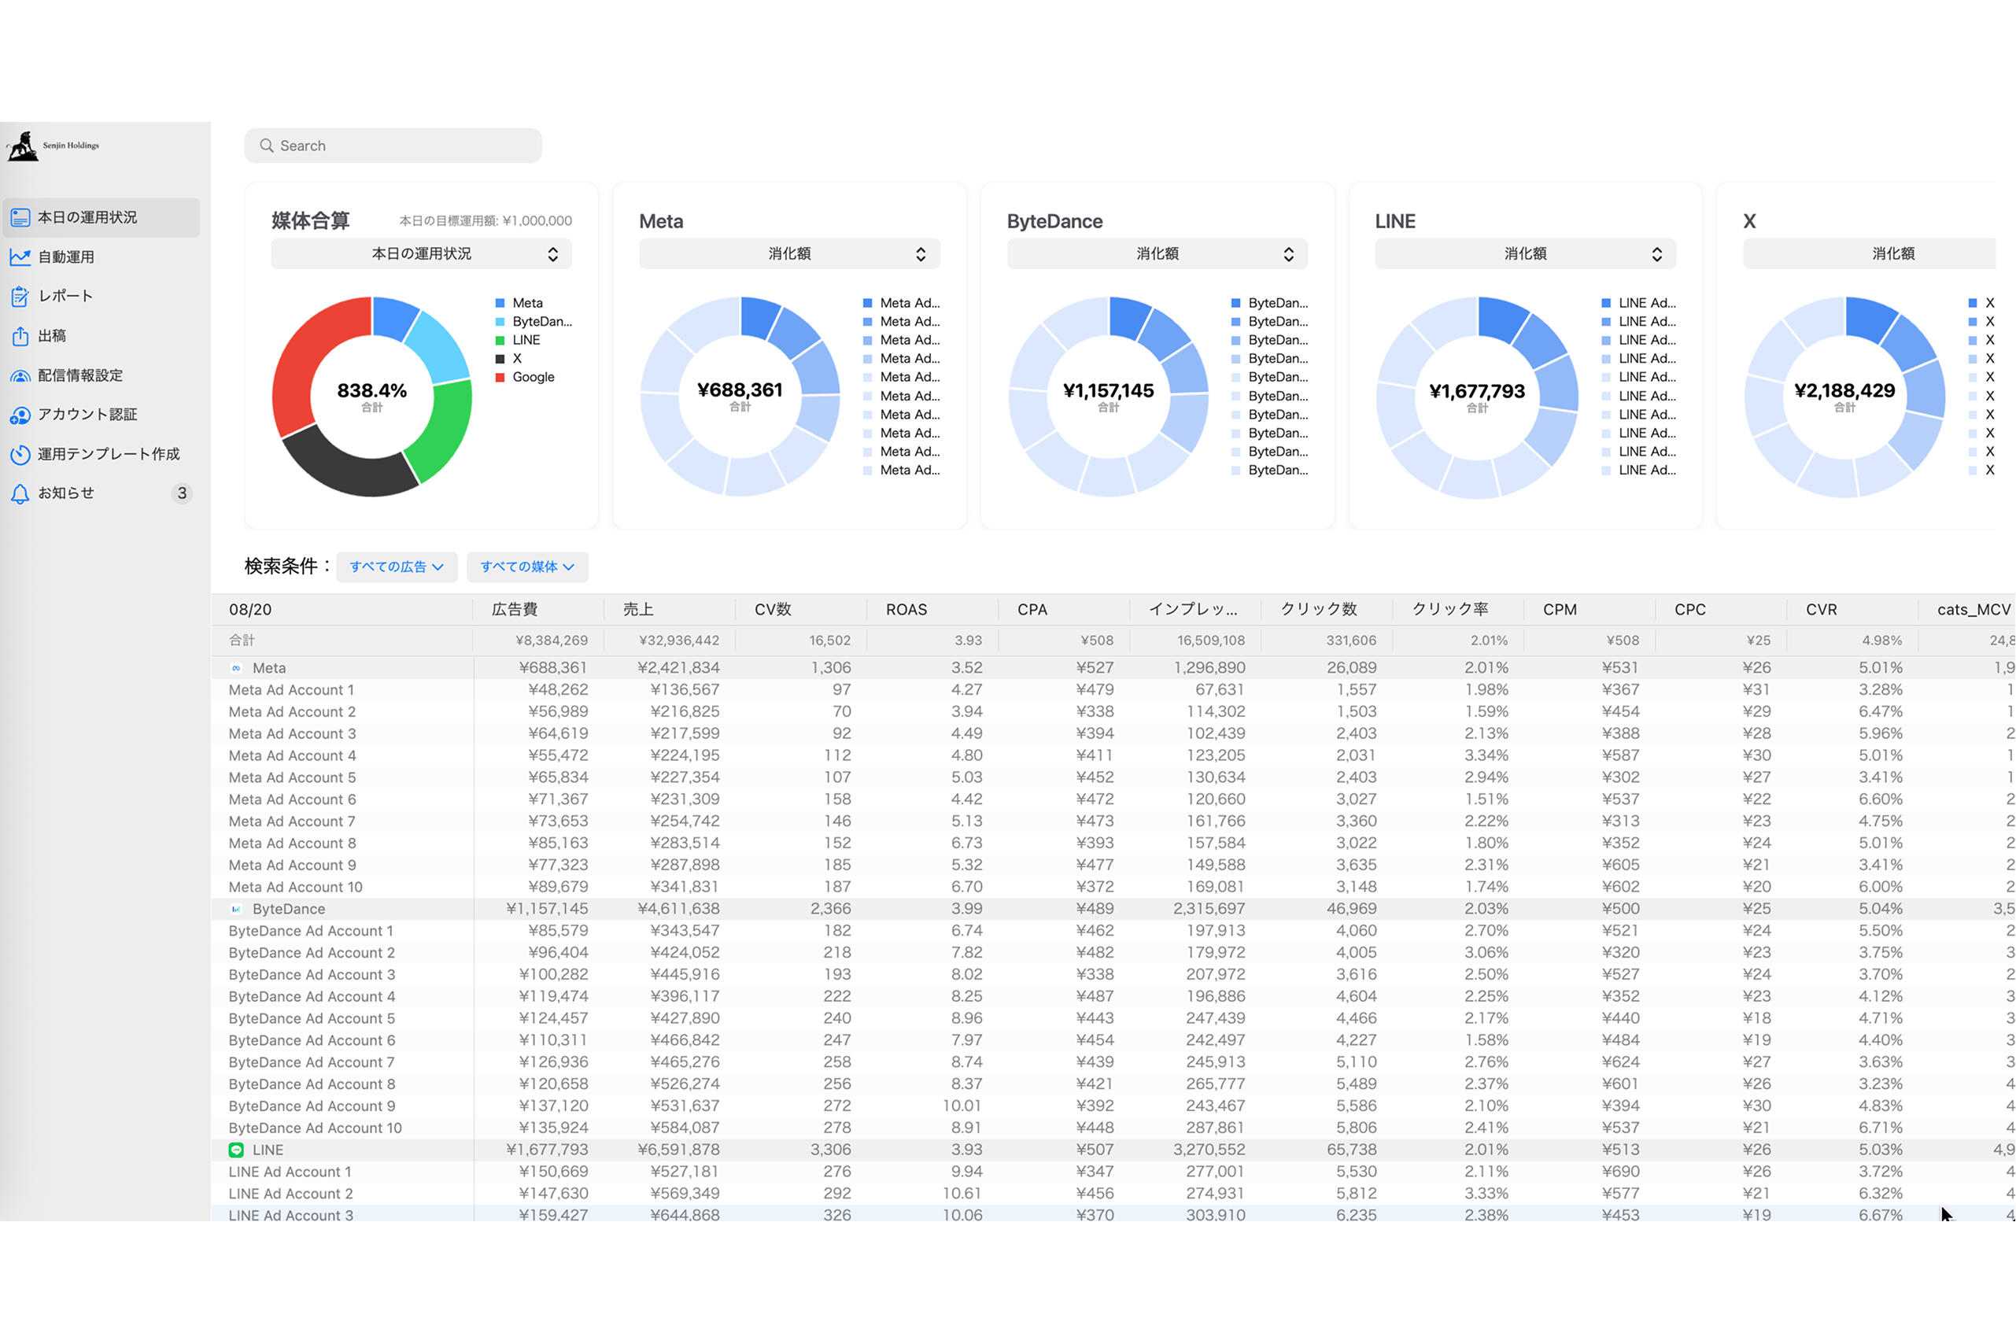Open 自動運用 chart icon in sidebar

[x=20, y=257]
